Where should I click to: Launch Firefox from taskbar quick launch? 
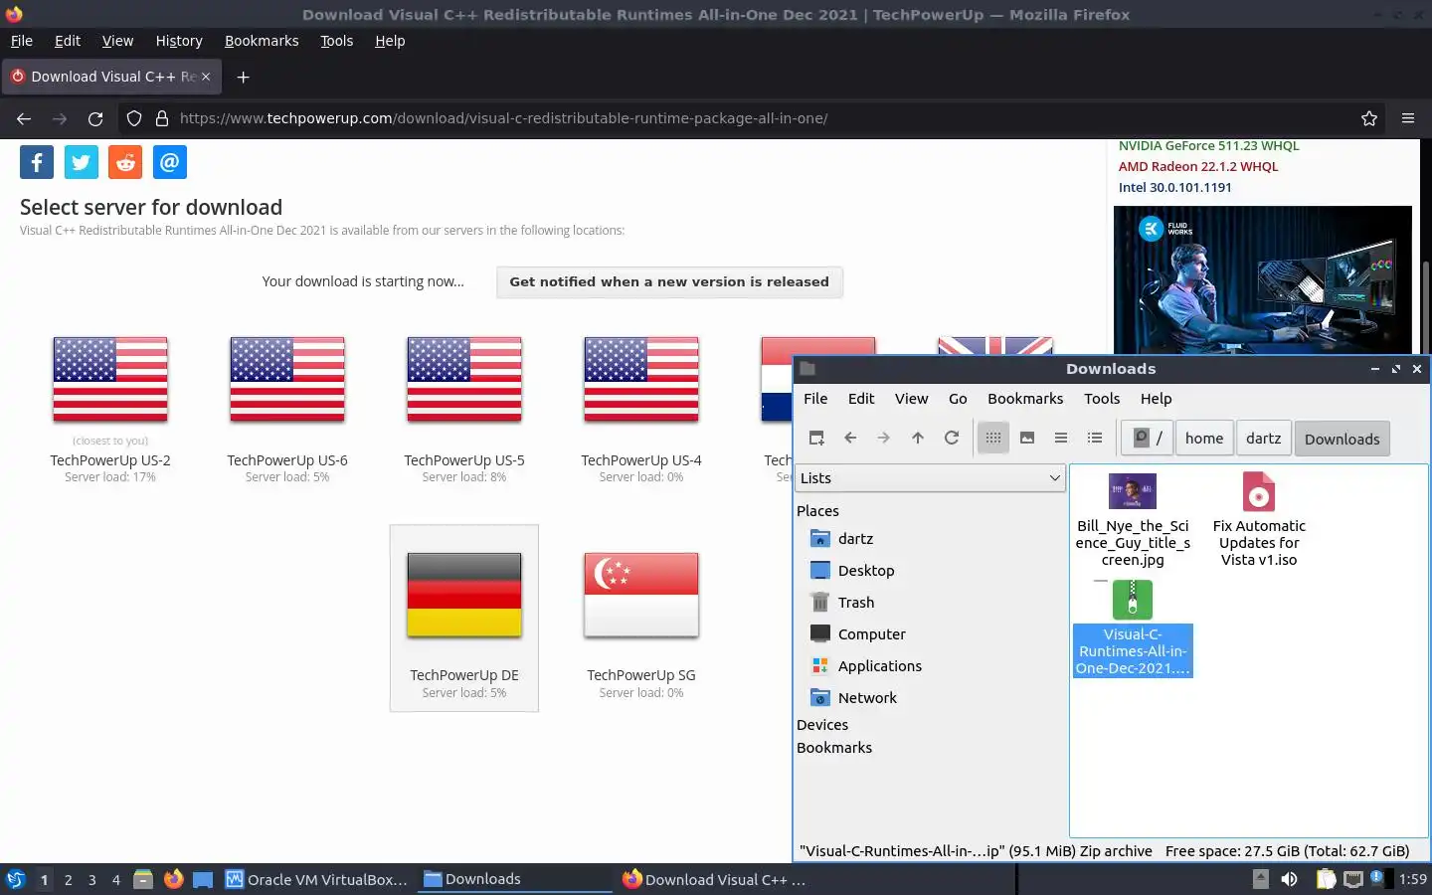pyautogui.click(x=173, y=879)
